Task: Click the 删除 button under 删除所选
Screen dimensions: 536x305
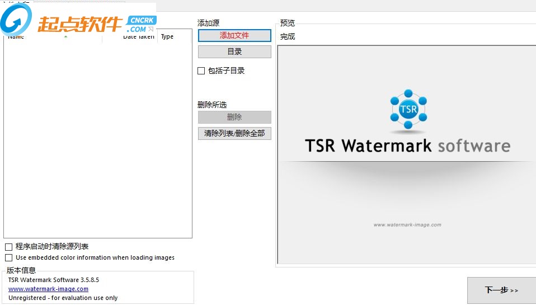Action: (x=234, y=118)
